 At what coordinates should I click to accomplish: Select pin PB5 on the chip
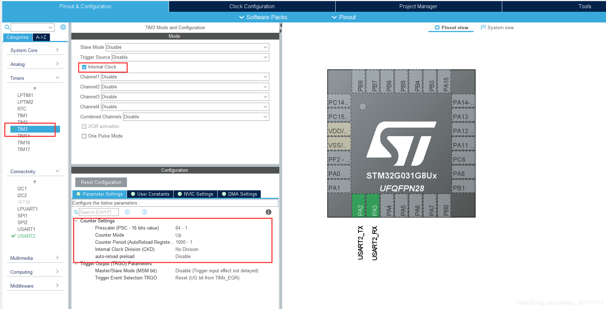[402, 82]
